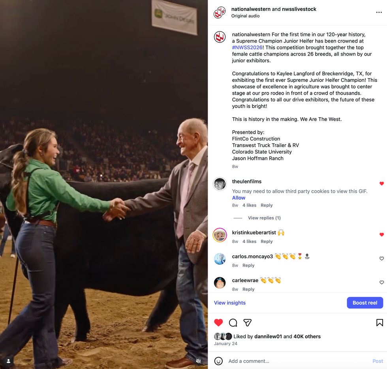Viewport: 387px width, 369px height.
Task: Open View insights link
Action: point(229,303)
